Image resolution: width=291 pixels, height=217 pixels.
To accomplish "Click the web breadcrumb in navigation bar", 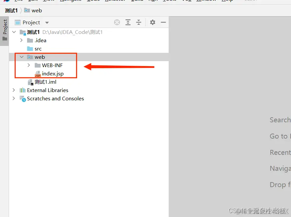I will (33, 11).
